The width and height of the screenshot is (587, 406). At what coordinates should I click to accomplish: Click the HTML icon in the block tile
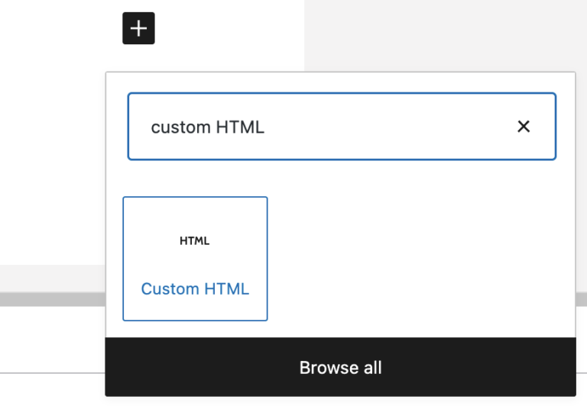click(195, 241)
